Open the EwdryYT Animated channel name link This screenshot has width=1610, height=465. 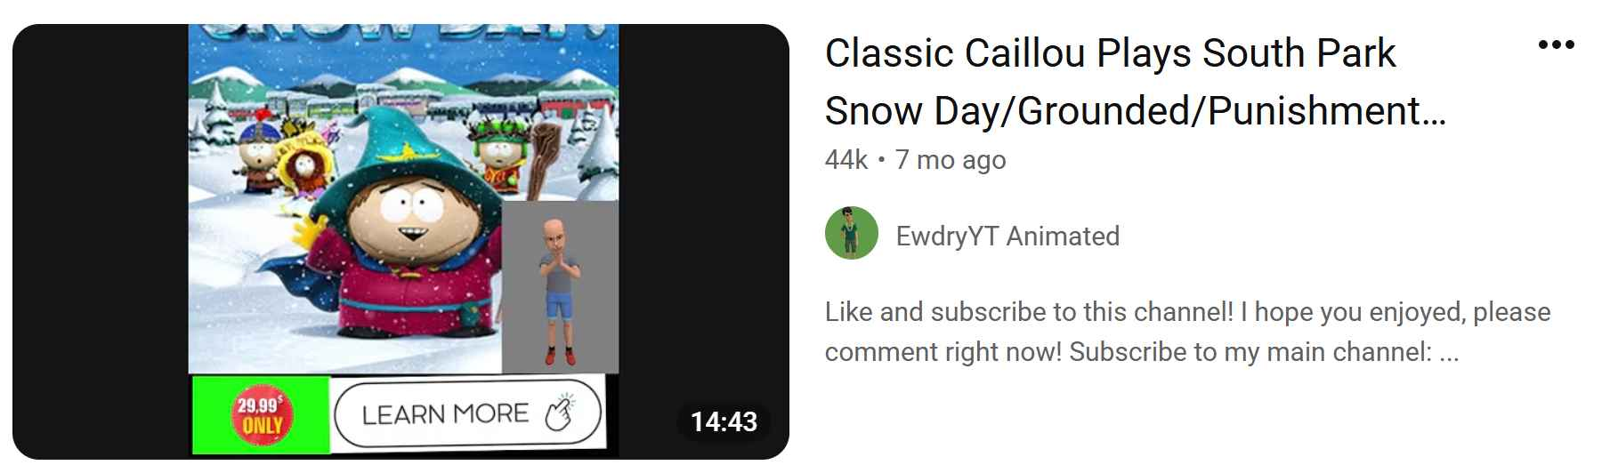pyautogui.click(x=1007, y=236)
